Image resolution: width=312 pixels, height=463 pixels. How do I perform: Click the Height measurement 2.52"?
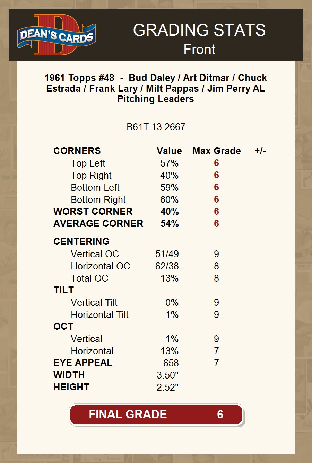[167, 387]
